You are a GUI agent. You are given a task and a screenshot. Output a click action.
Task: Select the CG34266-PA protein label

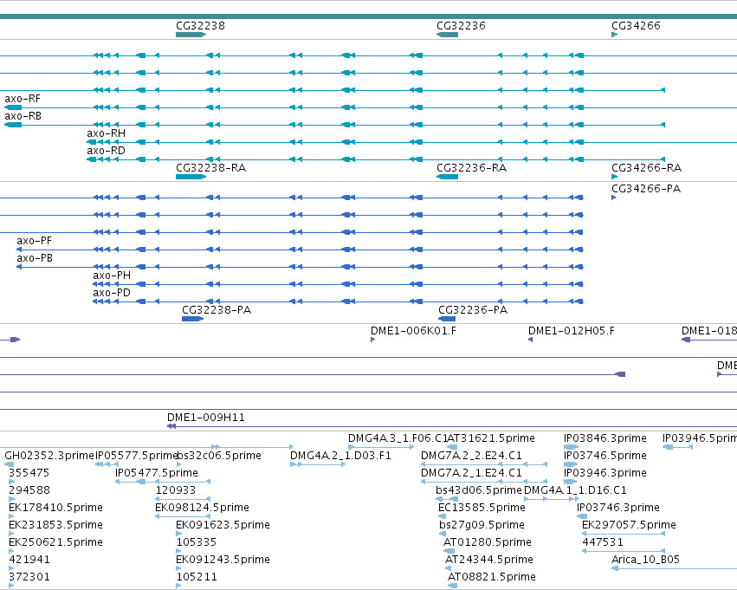point(646,189)
